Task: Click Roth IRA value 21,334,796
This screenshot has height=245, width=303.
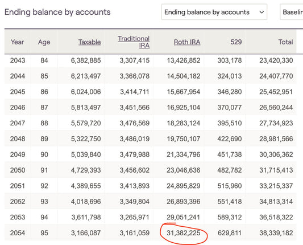Action: coord(184,154)
